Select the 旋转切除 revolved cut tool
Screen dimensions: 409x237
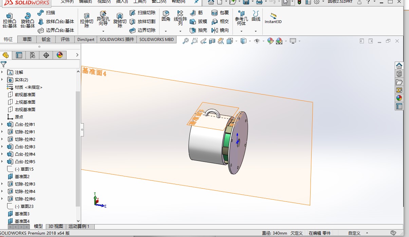[x=119, y=20]
